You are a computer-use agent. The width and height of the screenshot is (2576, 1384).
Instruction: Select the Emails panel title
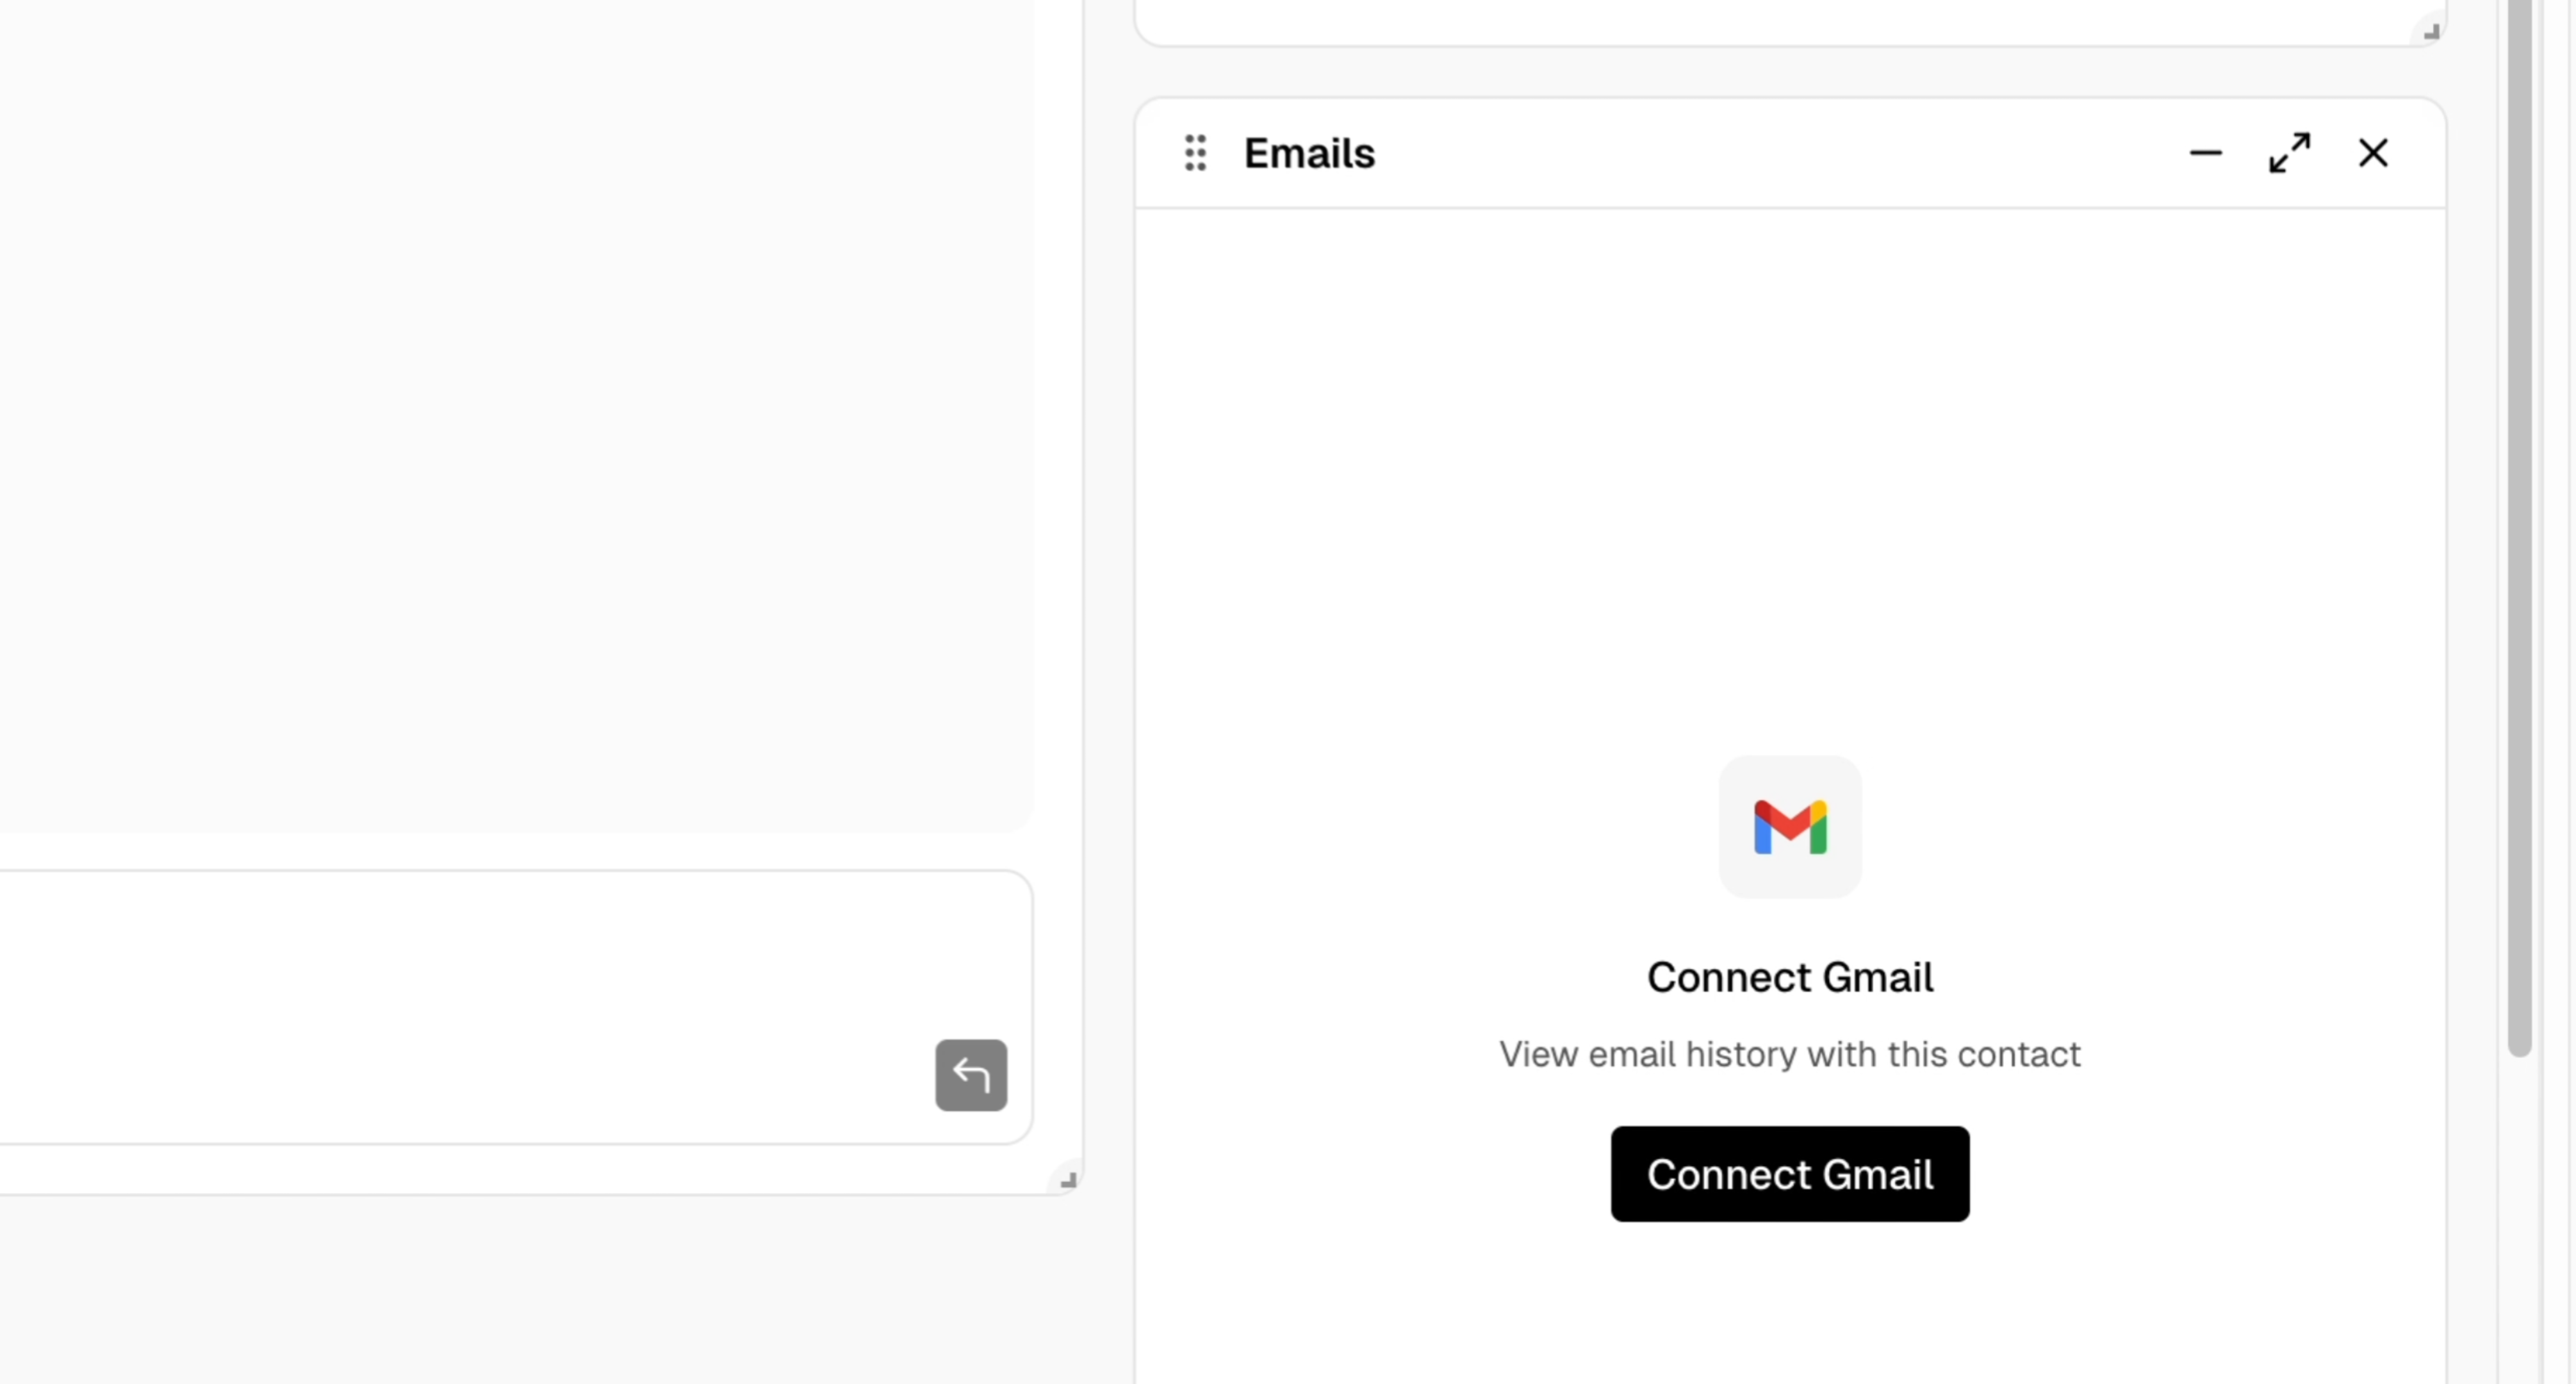[1309, 153]
